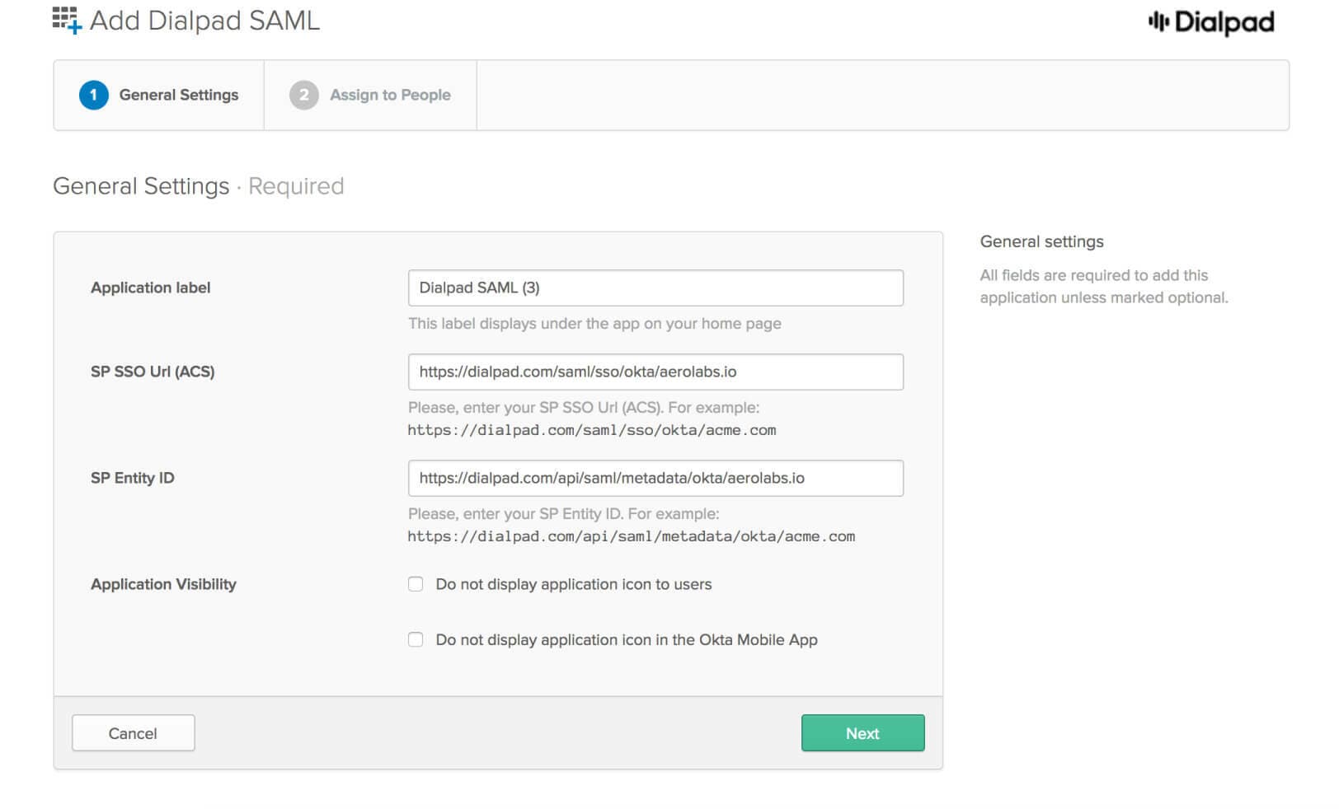Click the Add Dialpad SAML page title
Image resolution: width=1339 pixels, height=809 pixels.
[x=204, y=21]
